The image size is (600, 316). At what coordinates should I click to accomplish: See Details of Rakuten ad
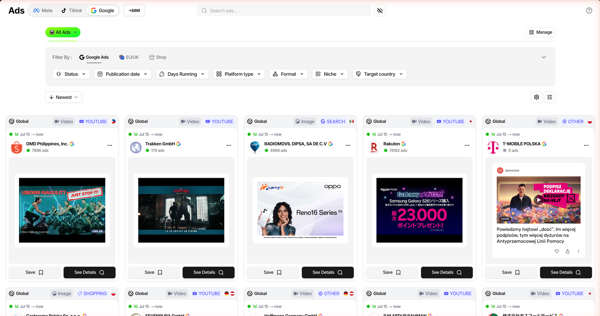pyautogui.click(x=447, y=273)
